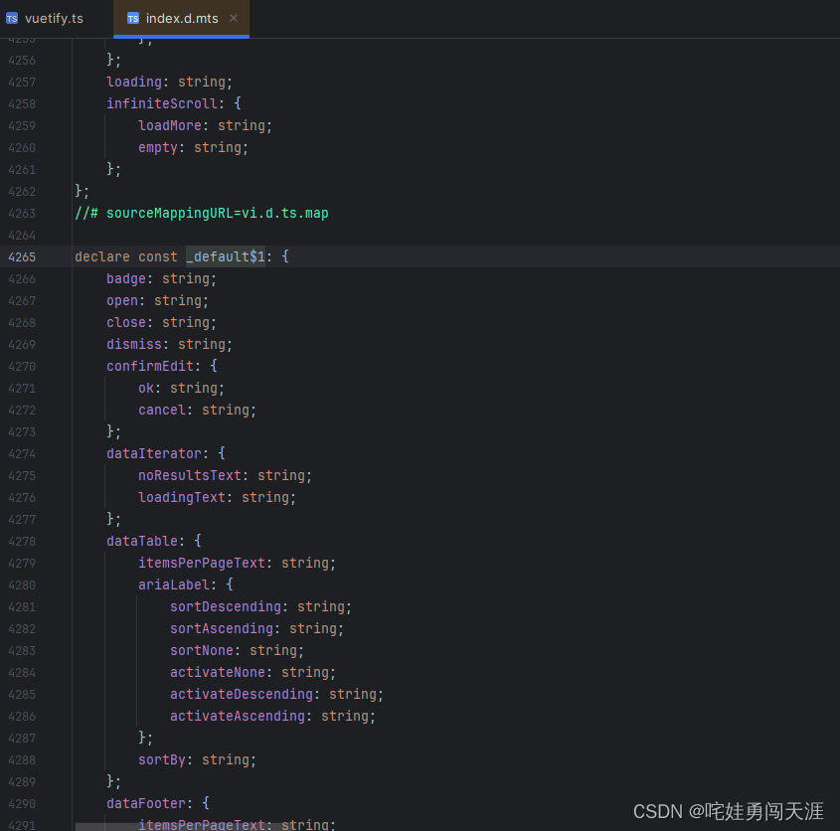Click the dataFooter property
This screenshot has height=831, width=840.
click(146, 803)
